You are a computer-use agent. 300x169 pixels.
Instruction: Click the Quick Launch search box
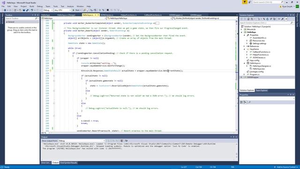[268, 2]
